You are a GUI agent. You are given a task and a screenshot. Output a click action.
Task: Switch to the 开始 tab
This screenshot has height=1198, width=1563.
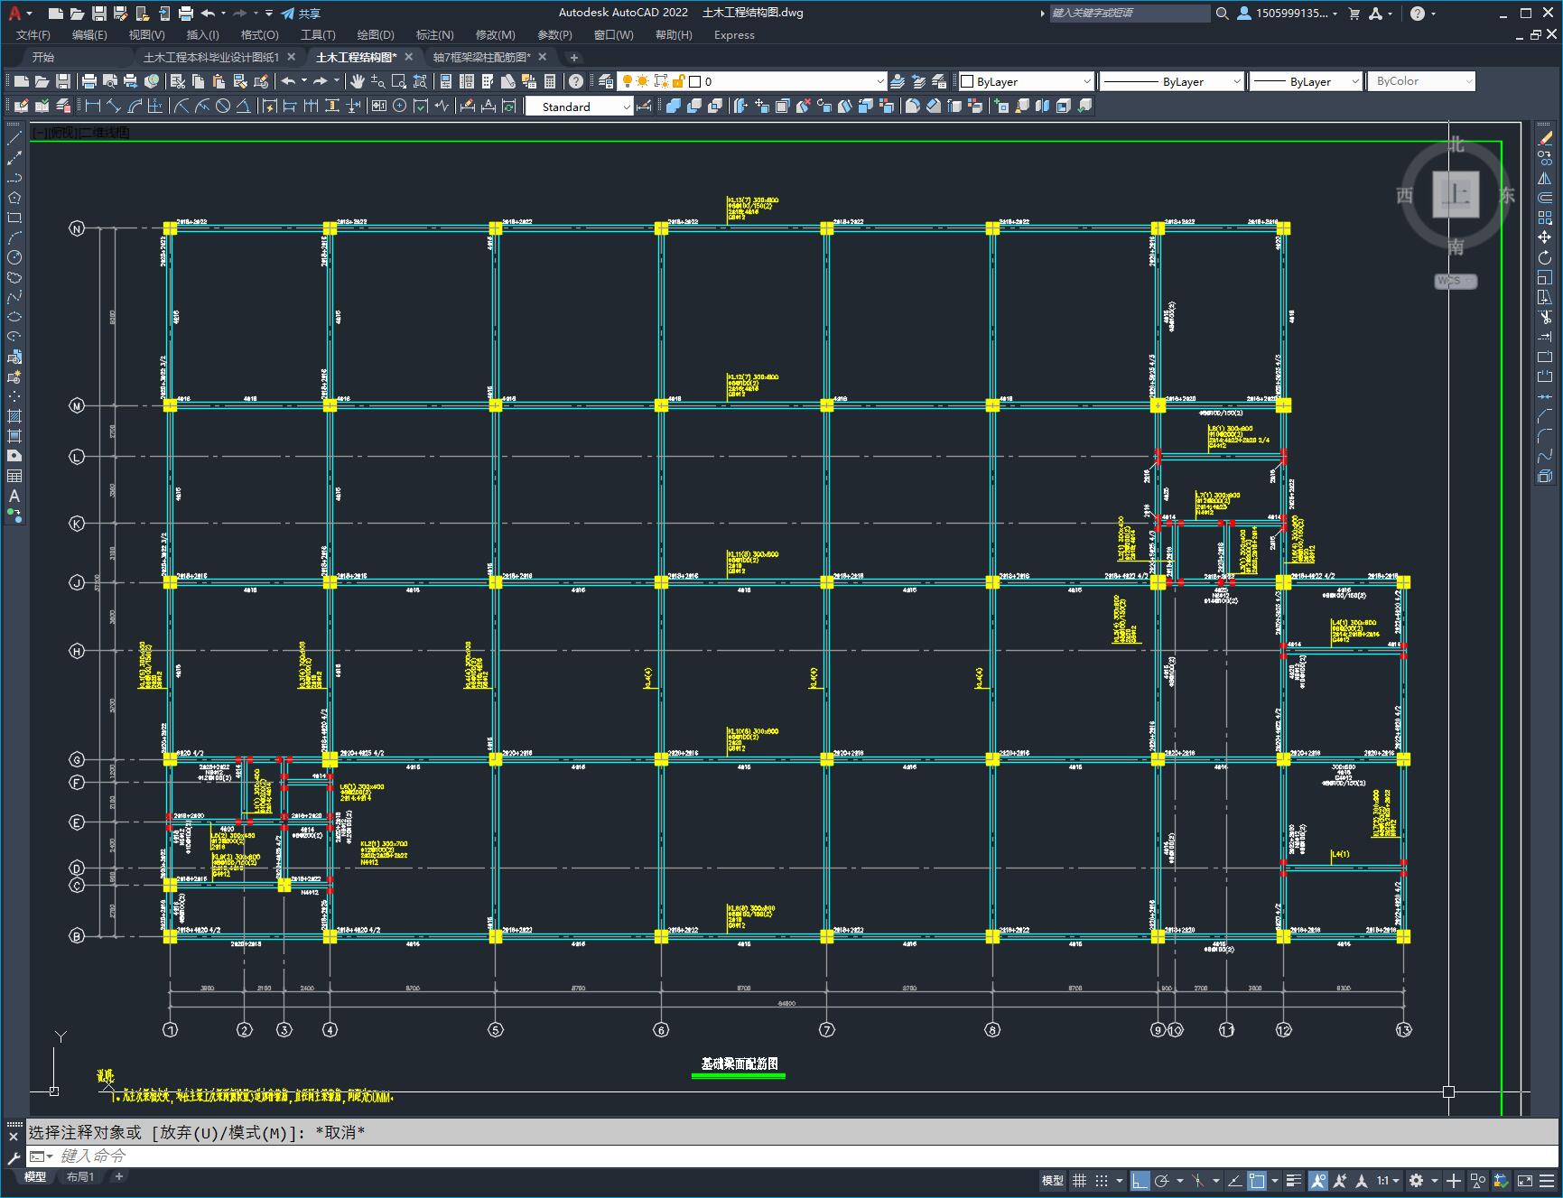pyautogui.click(x=43, y=57)
